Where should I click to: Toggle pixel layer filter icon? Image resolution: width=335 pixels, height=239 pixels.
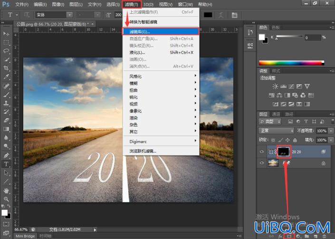(x=290, y=121)
